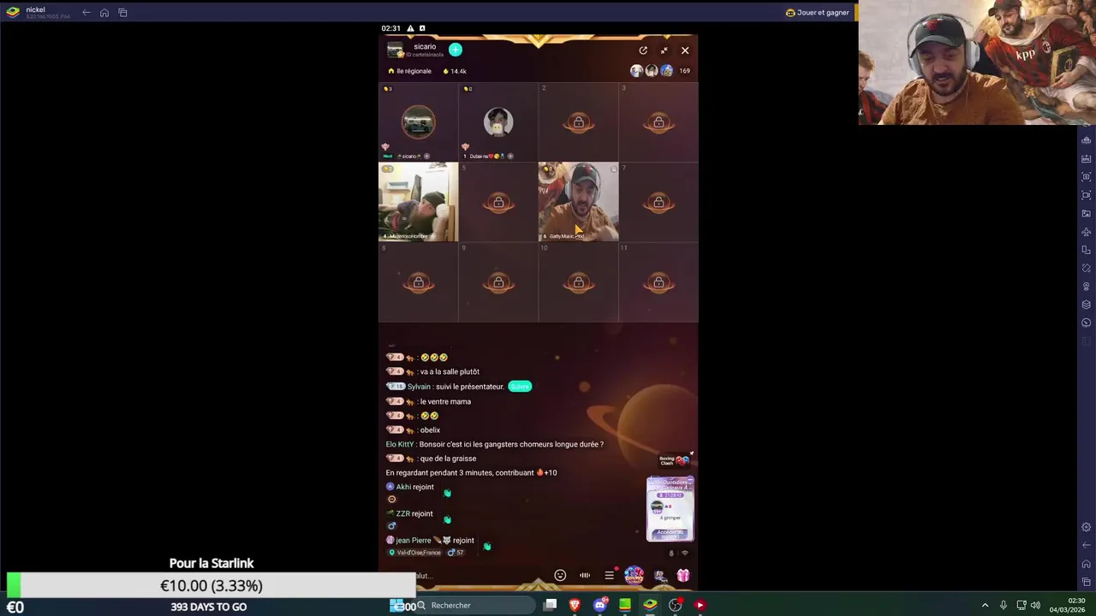Click the Val-d'Oise, France location tag
The width and height of the screenshot is (1096, 616).
click(x=415, y=553)
